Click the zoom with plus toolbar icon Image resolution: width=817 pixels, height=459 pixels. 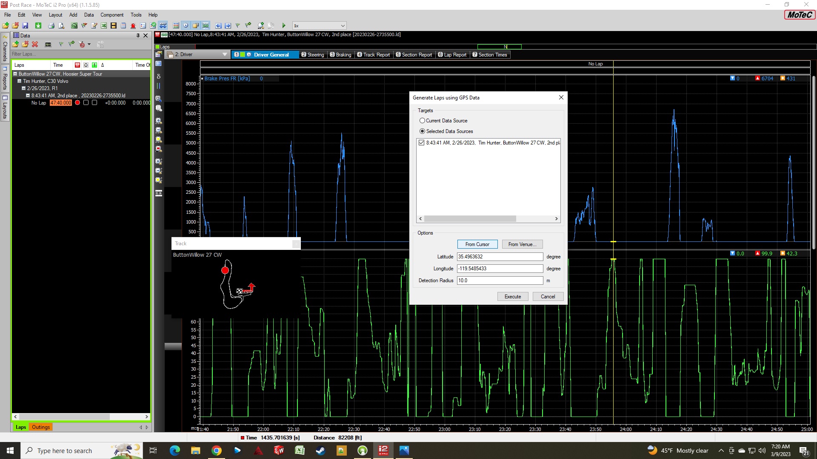pyautogui.click(x=261, y=25)
